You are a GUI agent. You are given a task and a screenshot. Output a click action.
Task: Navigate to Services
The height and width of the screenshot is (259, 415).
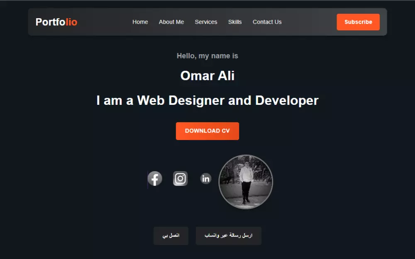[206, 22]
